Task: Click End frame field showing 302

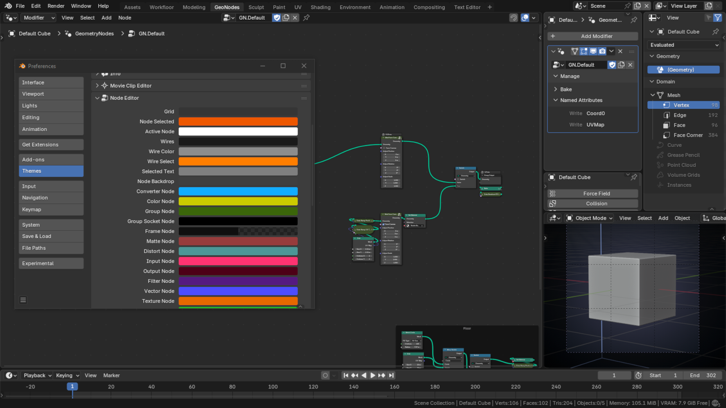Action: [703, 376]
